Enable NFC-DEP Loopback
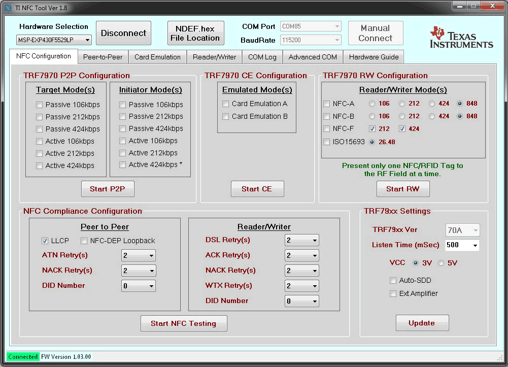508x367 pixels. click(84, 241)
